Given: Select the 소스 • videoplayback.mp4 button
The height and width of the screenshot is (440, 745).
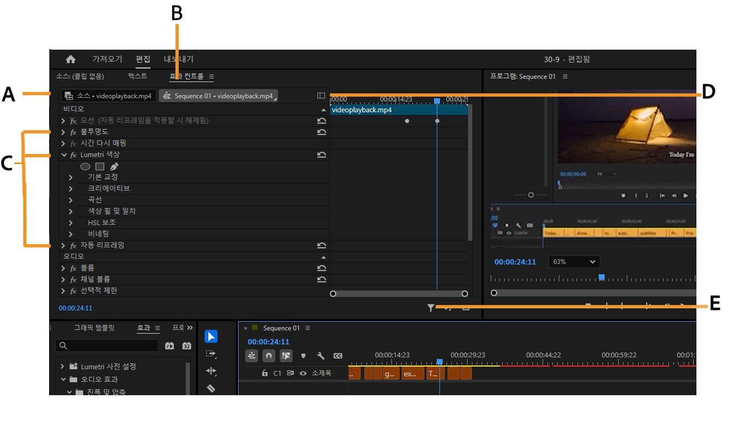Looking at the screenshot, I should pyautogui.click(x=109, y=96).
